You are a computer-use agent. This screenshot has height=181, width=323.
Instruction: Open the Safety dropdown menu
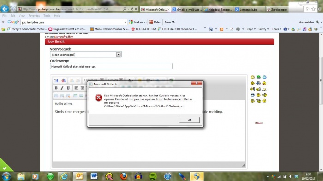263,29
